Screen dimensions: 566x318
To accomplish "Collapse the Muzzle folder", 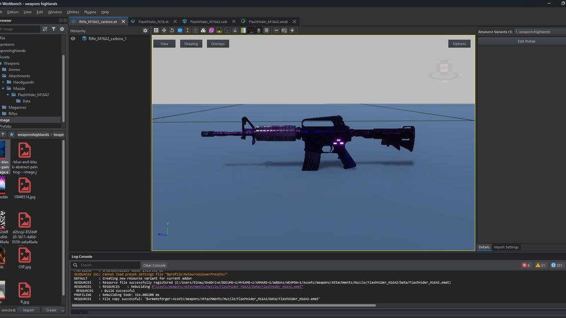I will click(3, 89).
